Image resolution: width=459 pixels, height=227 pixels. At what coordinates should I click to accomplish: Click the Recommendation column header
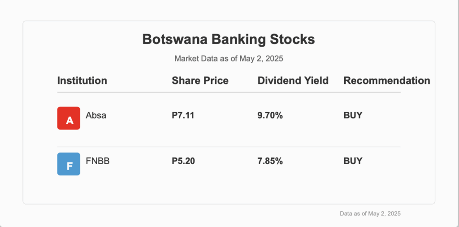387,81
